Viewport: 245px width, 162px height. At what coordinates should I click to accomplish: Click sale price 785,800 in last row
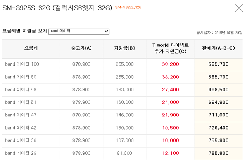pos(218,153)
